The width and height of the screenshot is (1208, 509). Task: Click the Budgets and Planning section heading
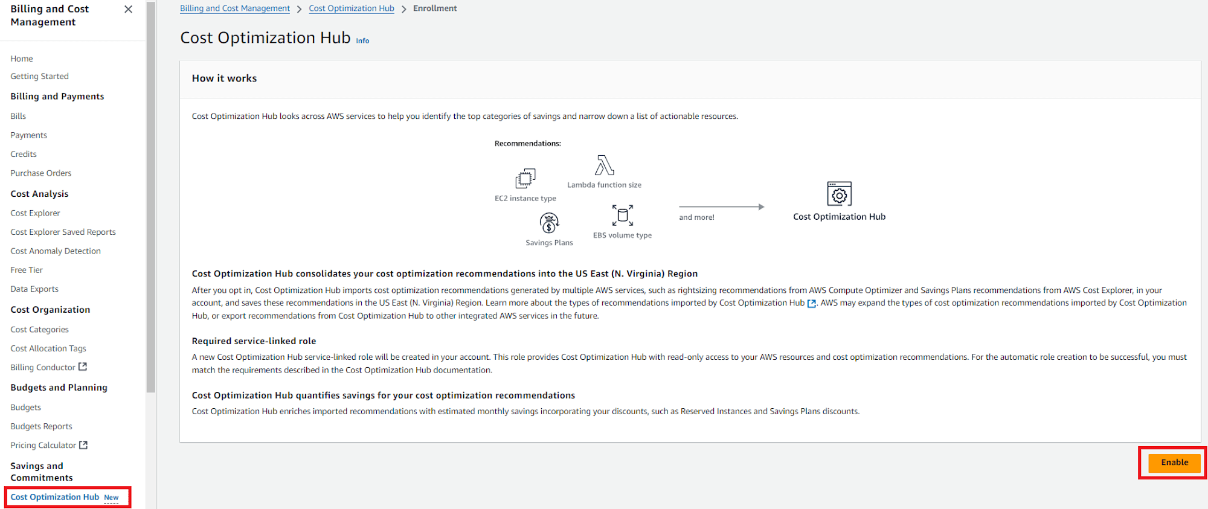pos(59,388)
